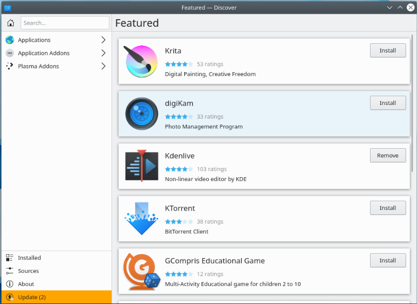Click "Multi-Activity Educational game" description
This screenshot has width=417, height=304.
[x=233, y=284]
